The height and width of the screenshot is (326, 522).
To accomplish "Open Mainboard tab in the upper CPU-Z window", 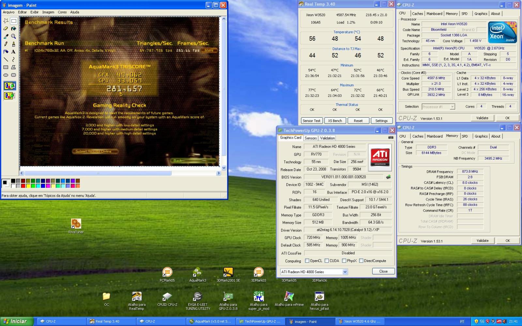I will click(x=434, y=14).
